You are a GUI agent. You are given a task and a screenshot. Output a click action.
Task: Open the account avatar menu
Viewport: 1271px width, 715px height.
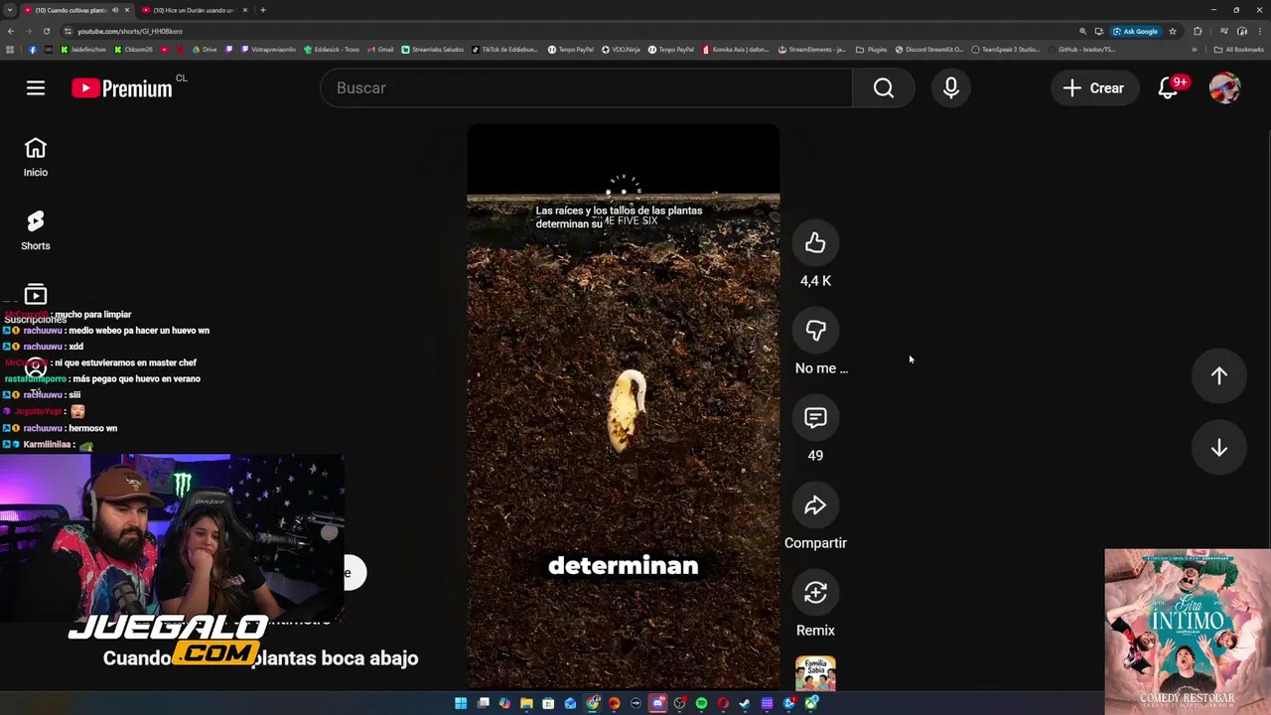pyautogui.click(x=1224, y=88)
